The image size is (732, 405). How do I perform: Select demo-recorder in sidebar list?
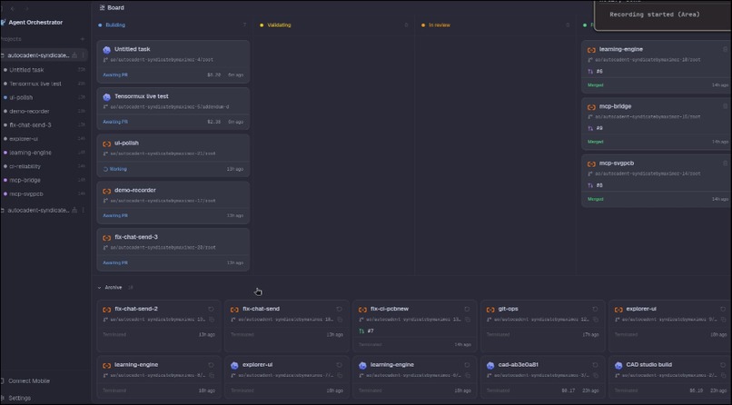point(45,111)
